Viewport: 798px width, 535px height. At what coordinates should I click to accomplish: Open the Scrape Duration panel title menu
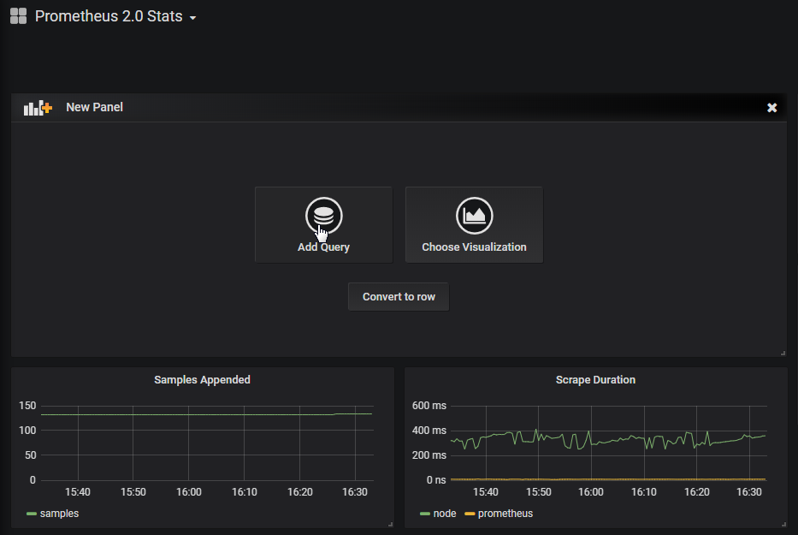click(595, 379)
